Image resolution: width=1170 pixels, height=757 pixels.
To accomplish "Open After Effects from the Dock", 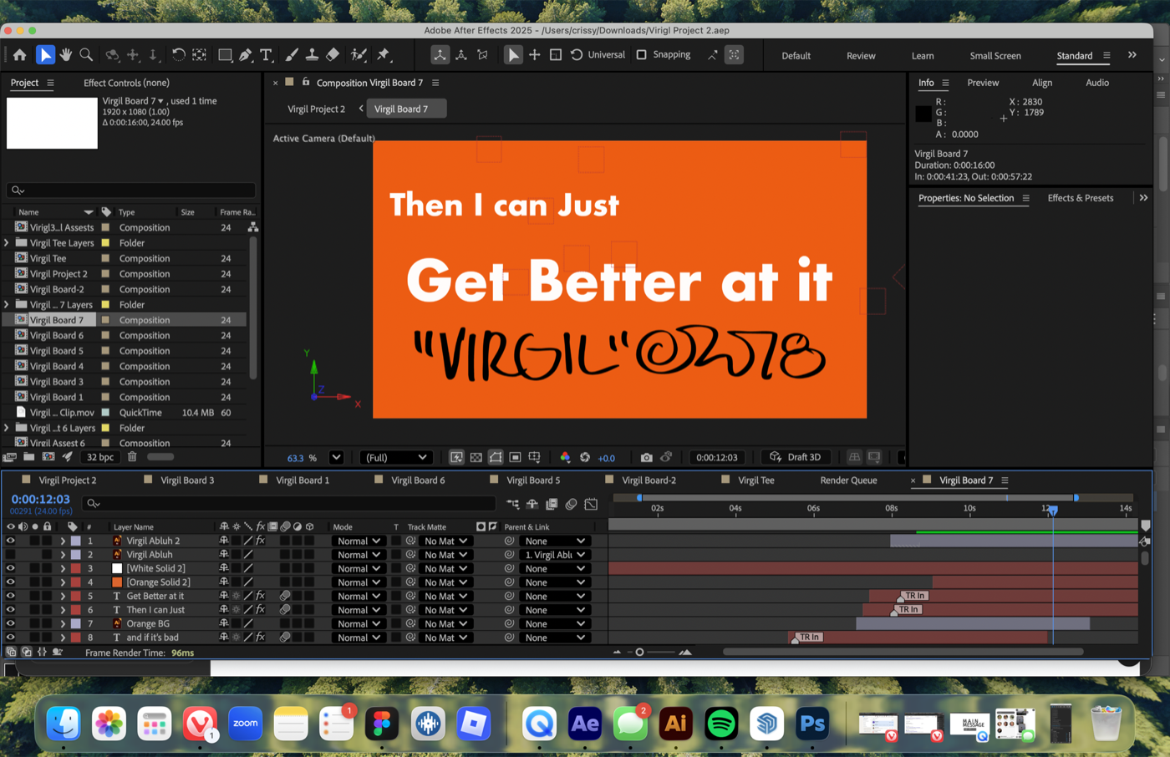I will pos(585,724).
